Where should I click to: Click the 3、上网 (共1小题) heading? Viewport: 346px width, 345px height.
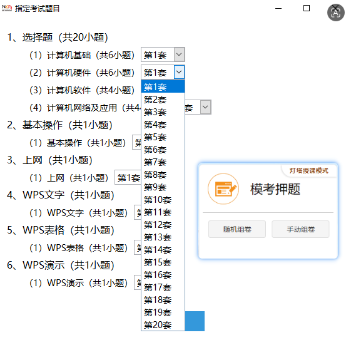click(x=49, y=160)
